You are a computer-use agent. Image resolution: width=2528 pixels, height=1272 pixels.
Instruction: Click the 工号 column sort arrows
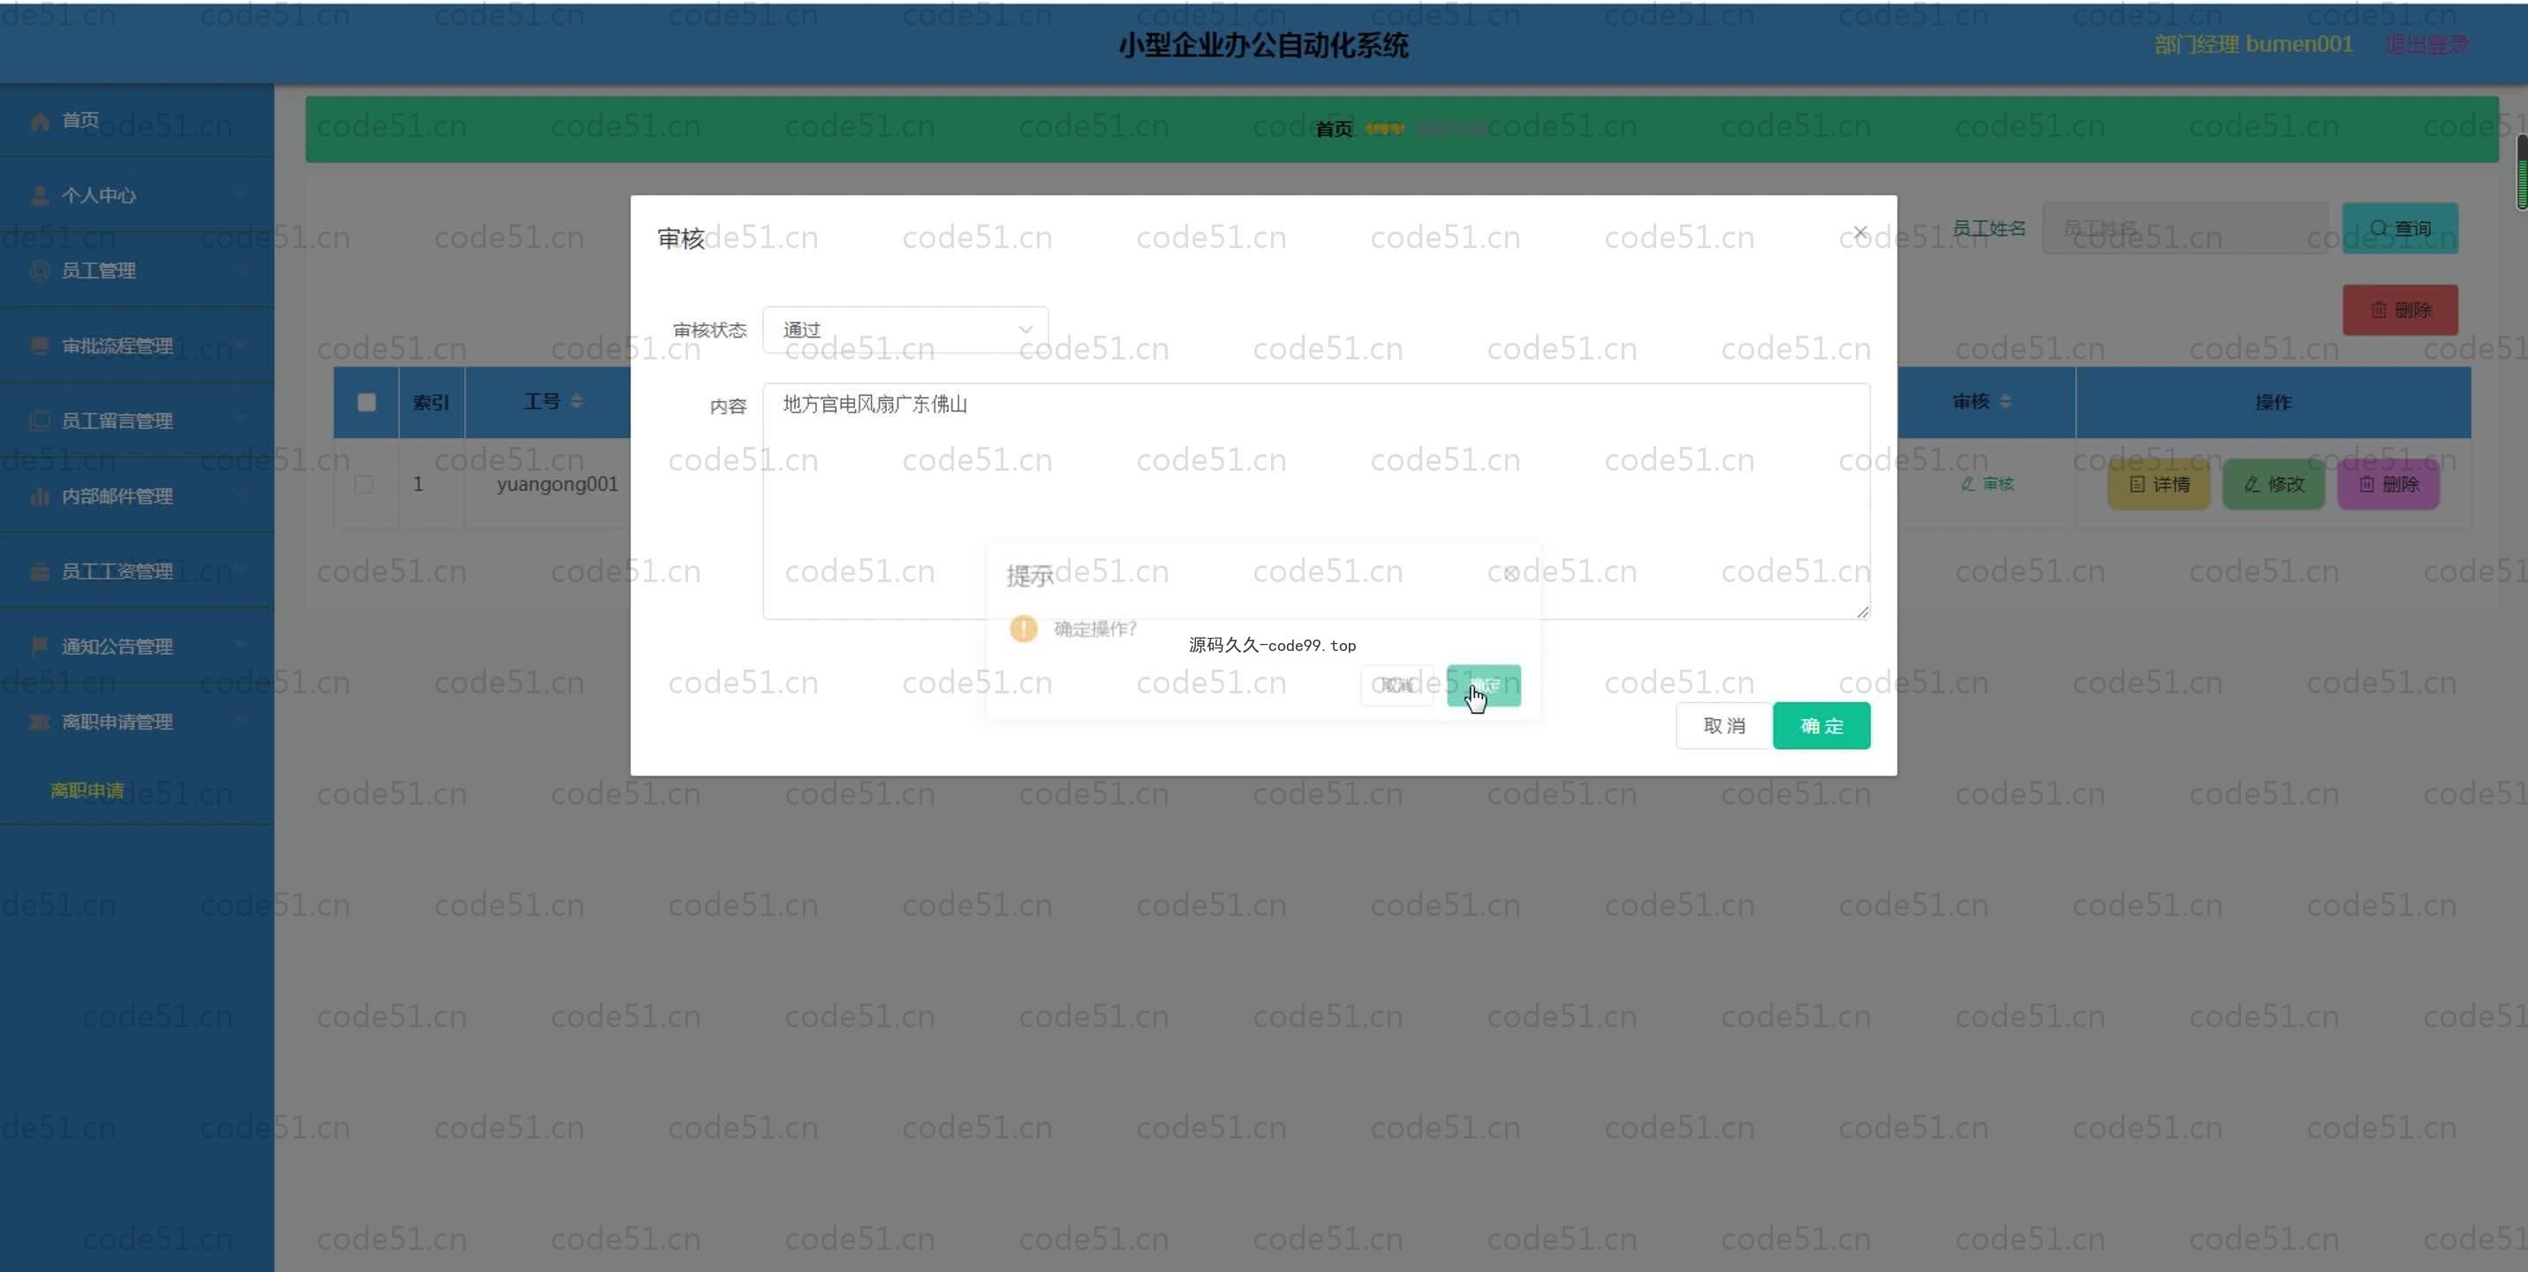point(577,401)
